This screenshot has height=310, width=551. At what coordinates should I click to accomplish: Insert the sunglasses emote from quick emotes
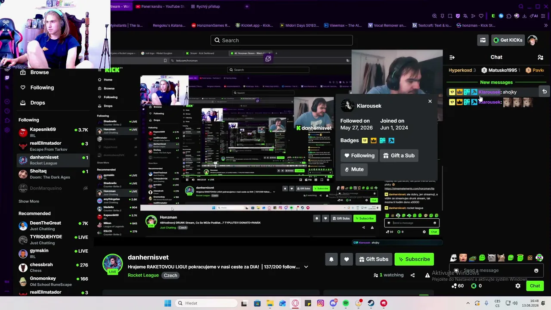(454, 258)
